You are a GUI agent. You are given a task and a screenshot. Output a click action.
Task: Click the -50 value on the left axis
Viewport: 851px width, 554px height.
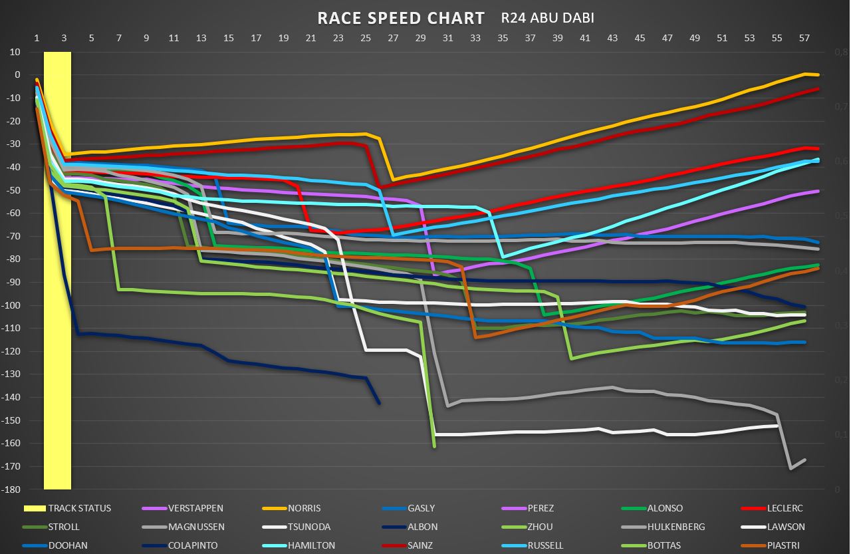(14, 190)
